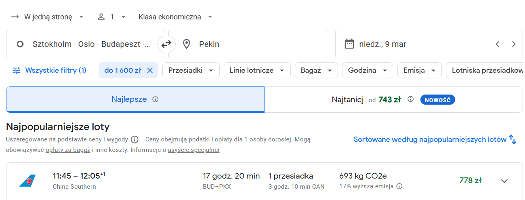Open All filters via sliders icon

tap(17, 70)
